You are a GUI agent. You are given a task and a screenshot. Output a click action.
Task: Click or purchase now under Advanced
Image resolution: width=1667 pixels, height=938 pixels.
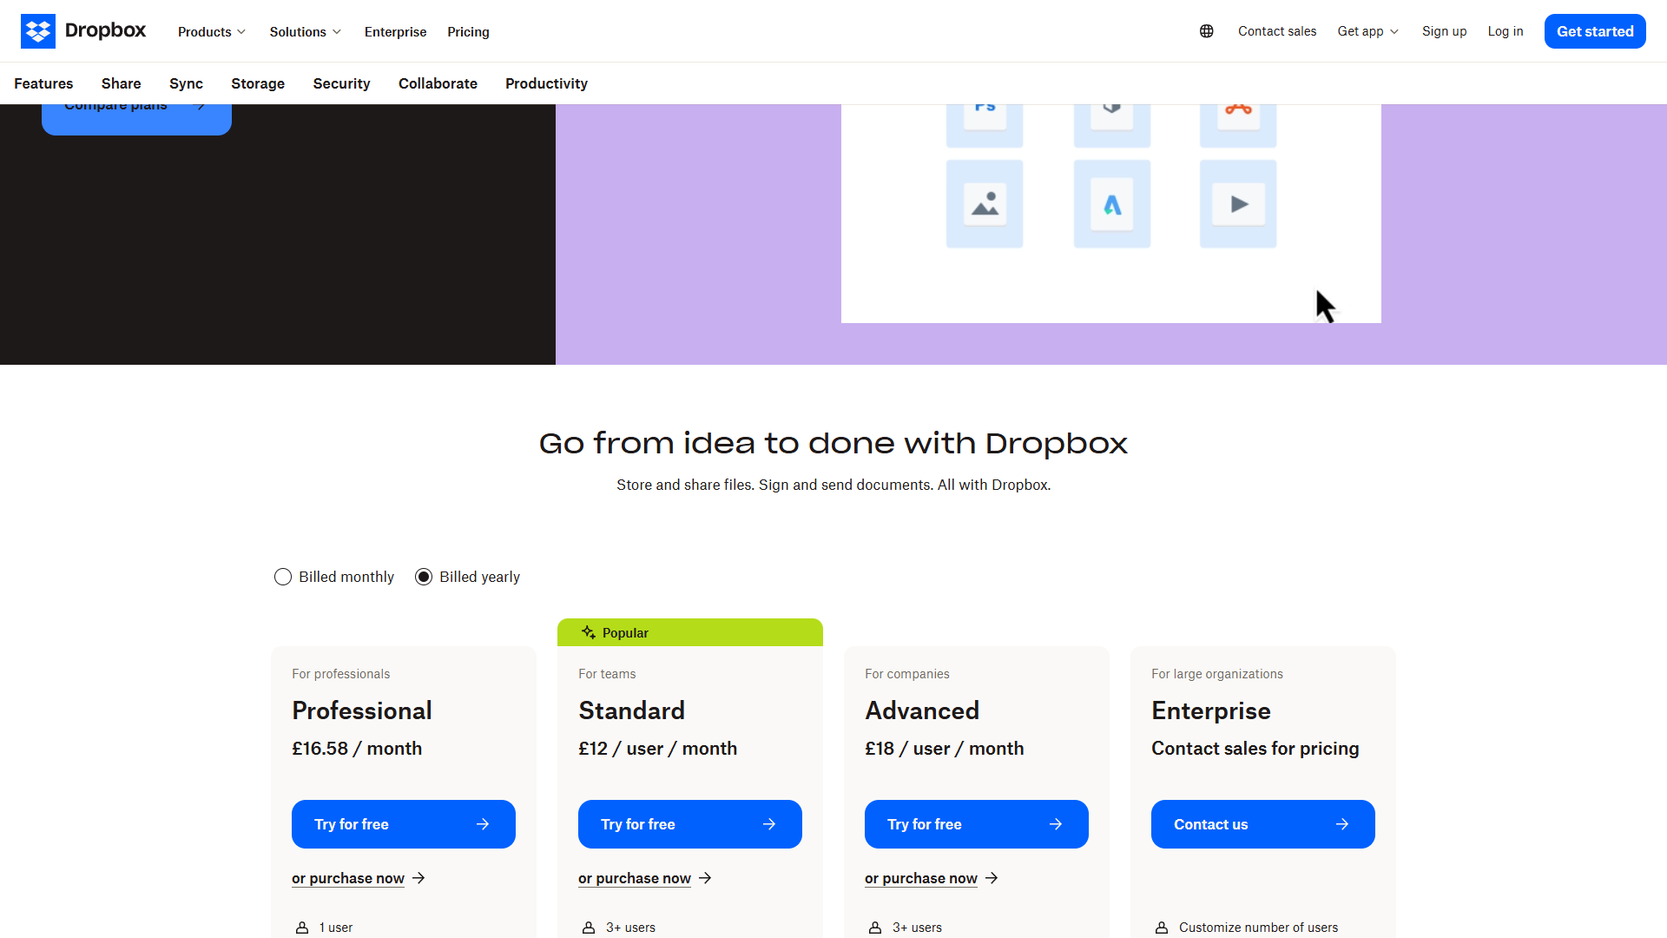point(921,878)
